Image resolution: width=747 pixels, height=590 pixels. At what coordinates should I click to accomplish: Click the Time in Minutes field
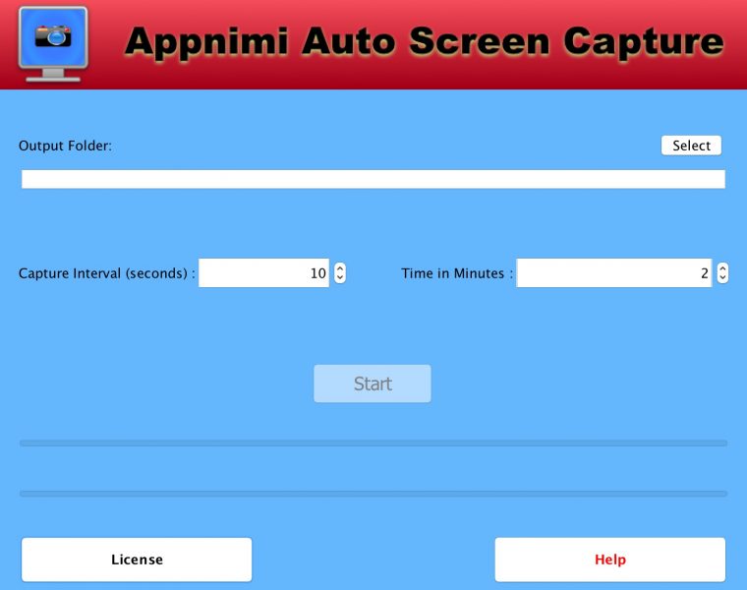coord(614,273)
